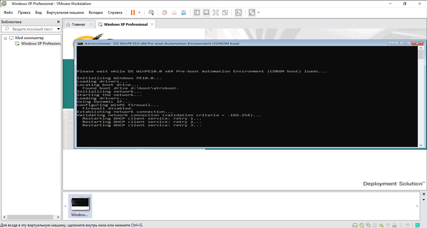
Task: Click the stretch guest display icon
Action: coord(252,13)
